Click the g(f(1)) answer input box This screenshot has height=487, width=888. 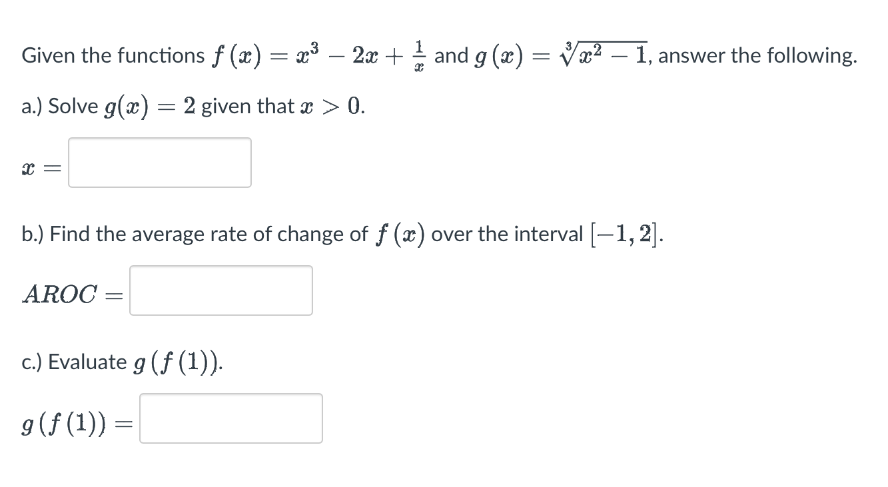click(230, 418)
